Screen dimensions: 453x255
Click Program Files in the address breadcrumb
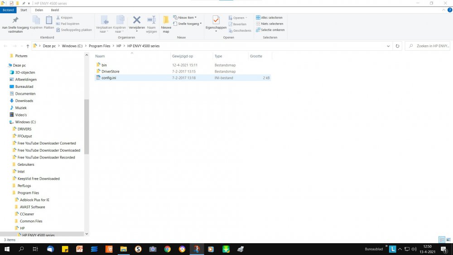[99, 46]
